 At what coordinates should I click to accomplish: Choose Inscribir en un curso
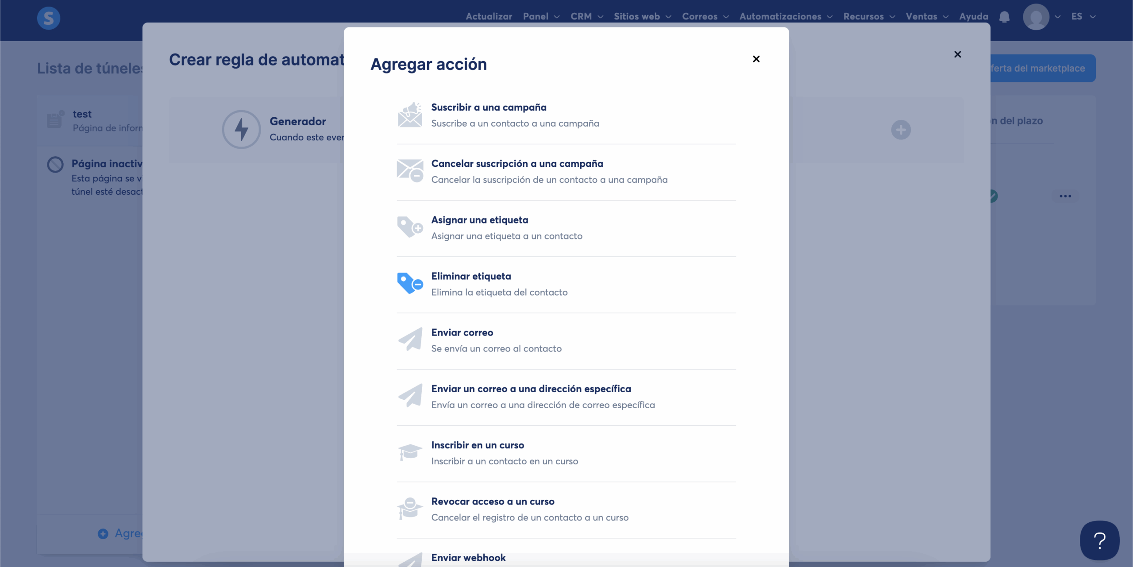point(566,453)
